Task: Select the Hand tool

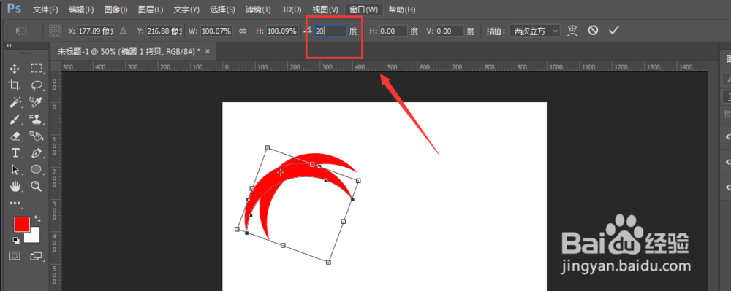Action: coord(15,187)
